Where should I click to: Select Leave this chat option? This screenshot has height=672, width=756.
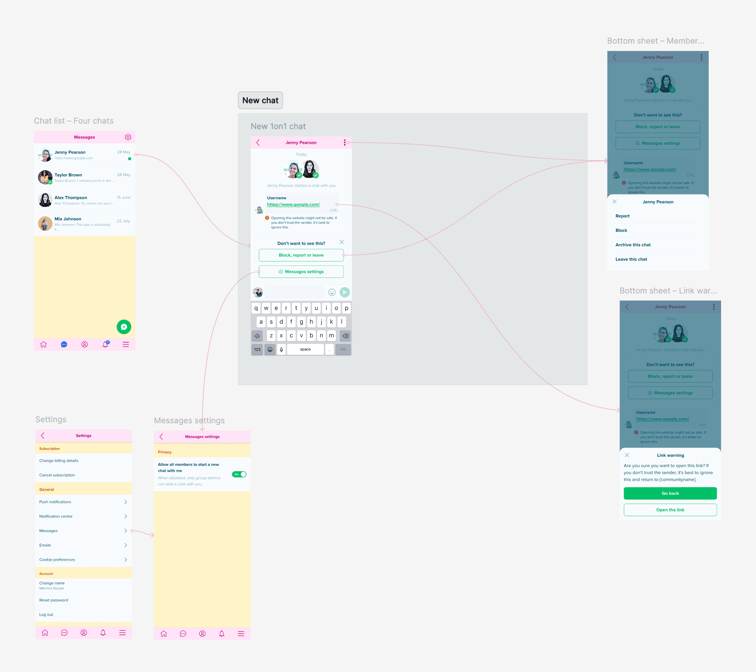pos(658,260)
